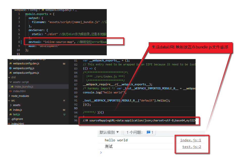This screenshot has height=160, width=240.
Task: Collapse the src folder chevron
Action: pyautogui.click(x=9, y=101)
